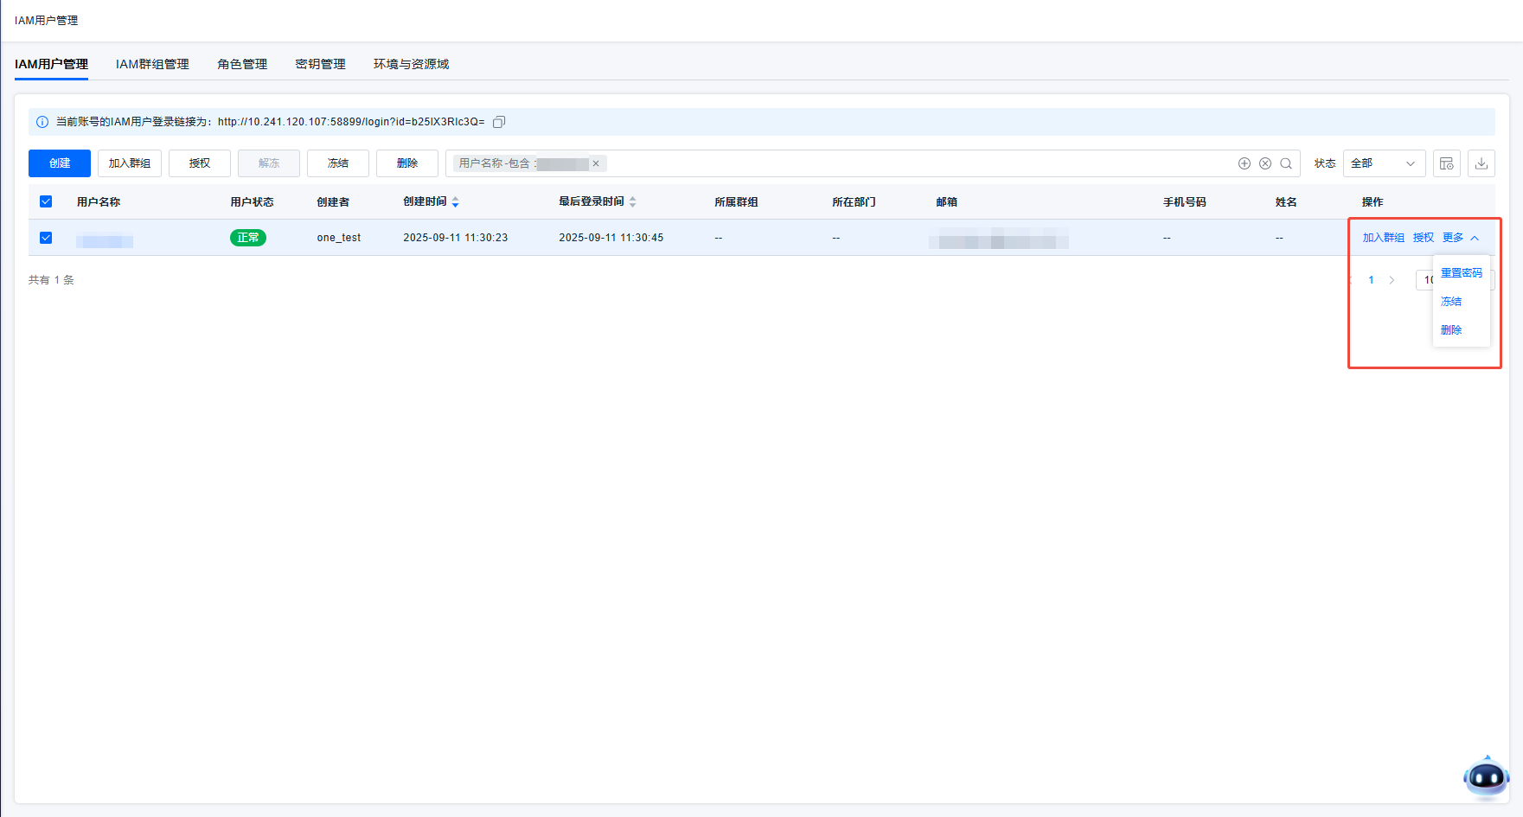Toggle the select-all checkbox in table header

[46, 201]
